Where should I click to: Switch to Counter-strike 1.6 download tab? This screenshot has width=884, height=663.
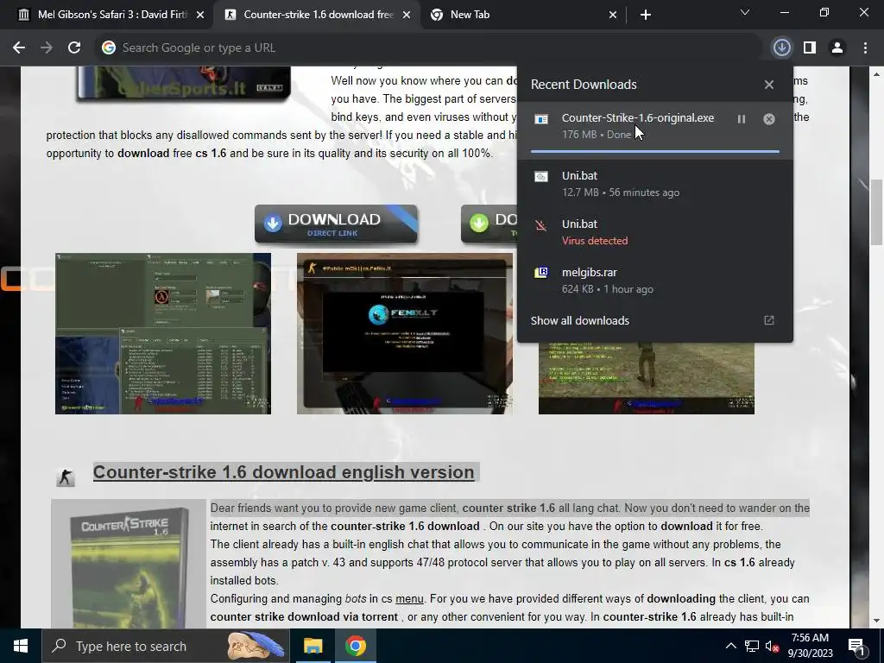(316, 15)
